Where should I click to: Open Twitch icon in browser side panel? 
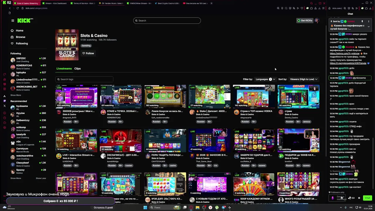pos(4,101)
